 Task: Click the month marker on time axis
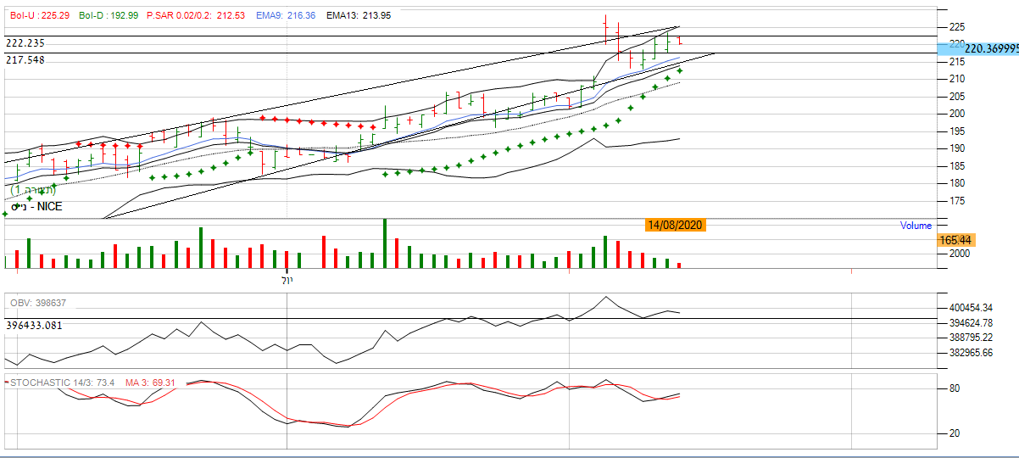[x=287, y=280]
